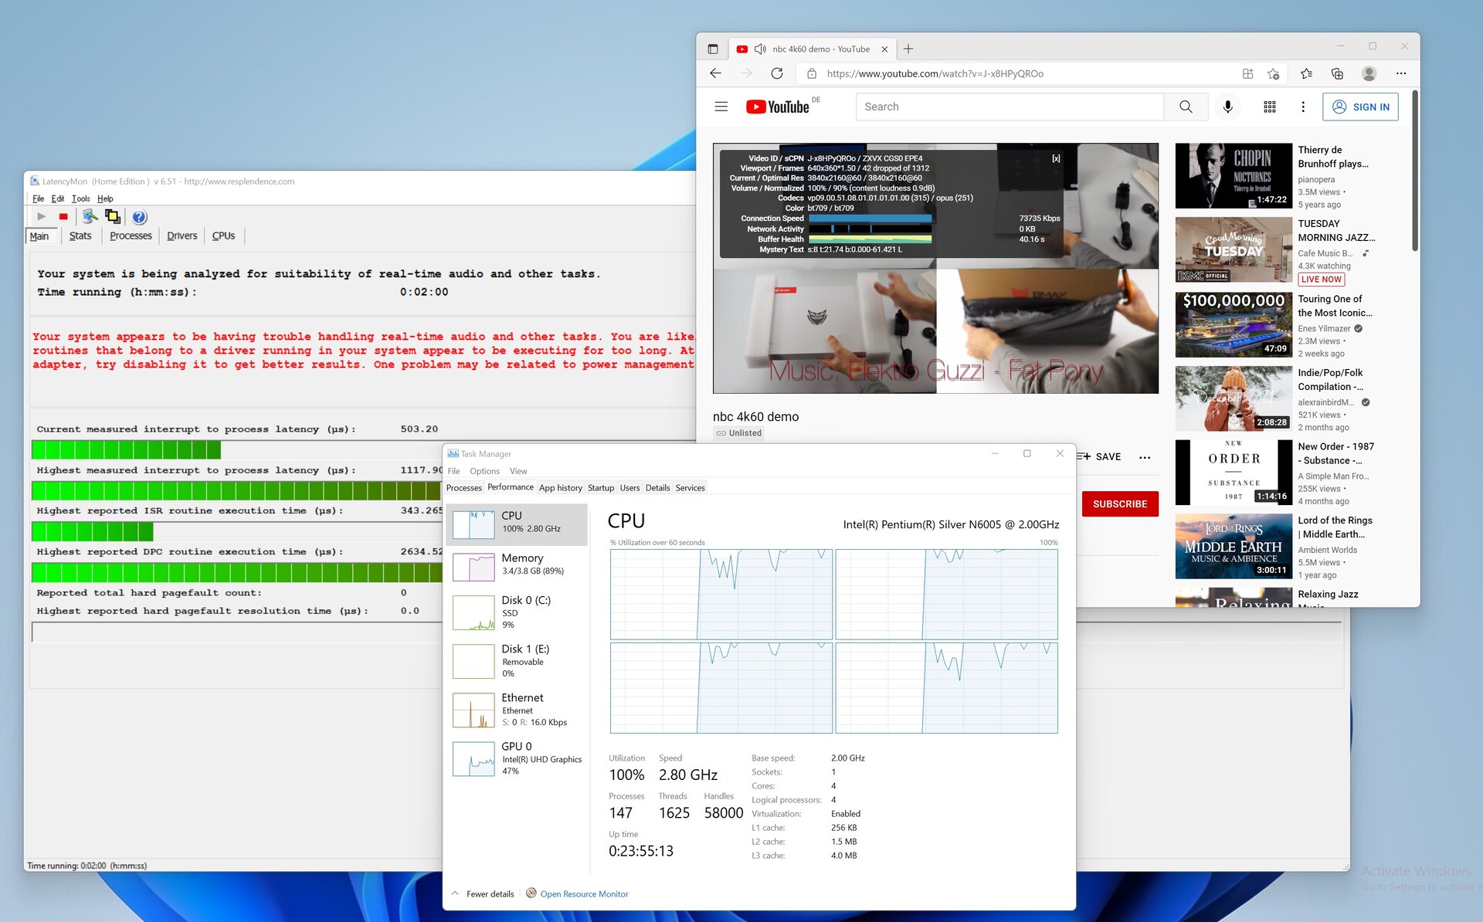Expand the video's more actions ellipsis
Image resolution: width=1483 pixels, height=922 pixels.
click(x=1145, y=457)
